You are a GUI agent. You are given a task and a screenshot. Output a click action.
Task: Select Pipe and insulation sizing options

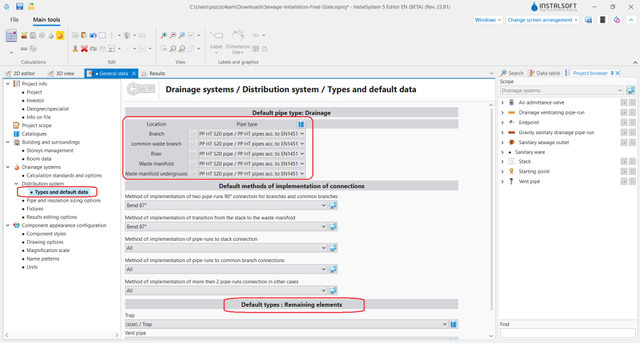pyautogui.click(x=64, y=200)
